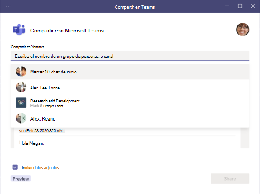The image size is (260, 194).
Task: Click the Incluir datos adjuntos label
Action: click(40, 168)
